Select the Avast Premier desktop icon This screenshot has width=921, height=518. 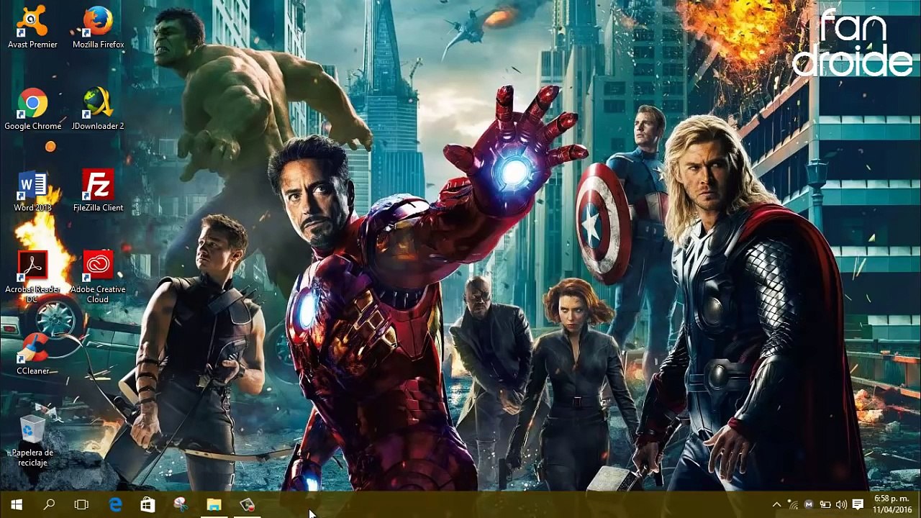coord(32,27)
